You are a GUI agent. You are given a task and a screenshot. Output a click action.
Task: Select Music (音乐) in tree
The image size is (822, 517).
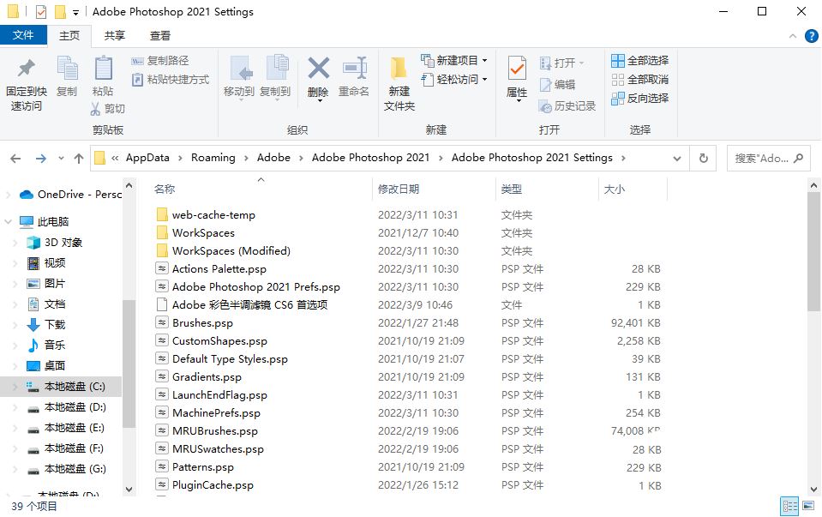46,345
